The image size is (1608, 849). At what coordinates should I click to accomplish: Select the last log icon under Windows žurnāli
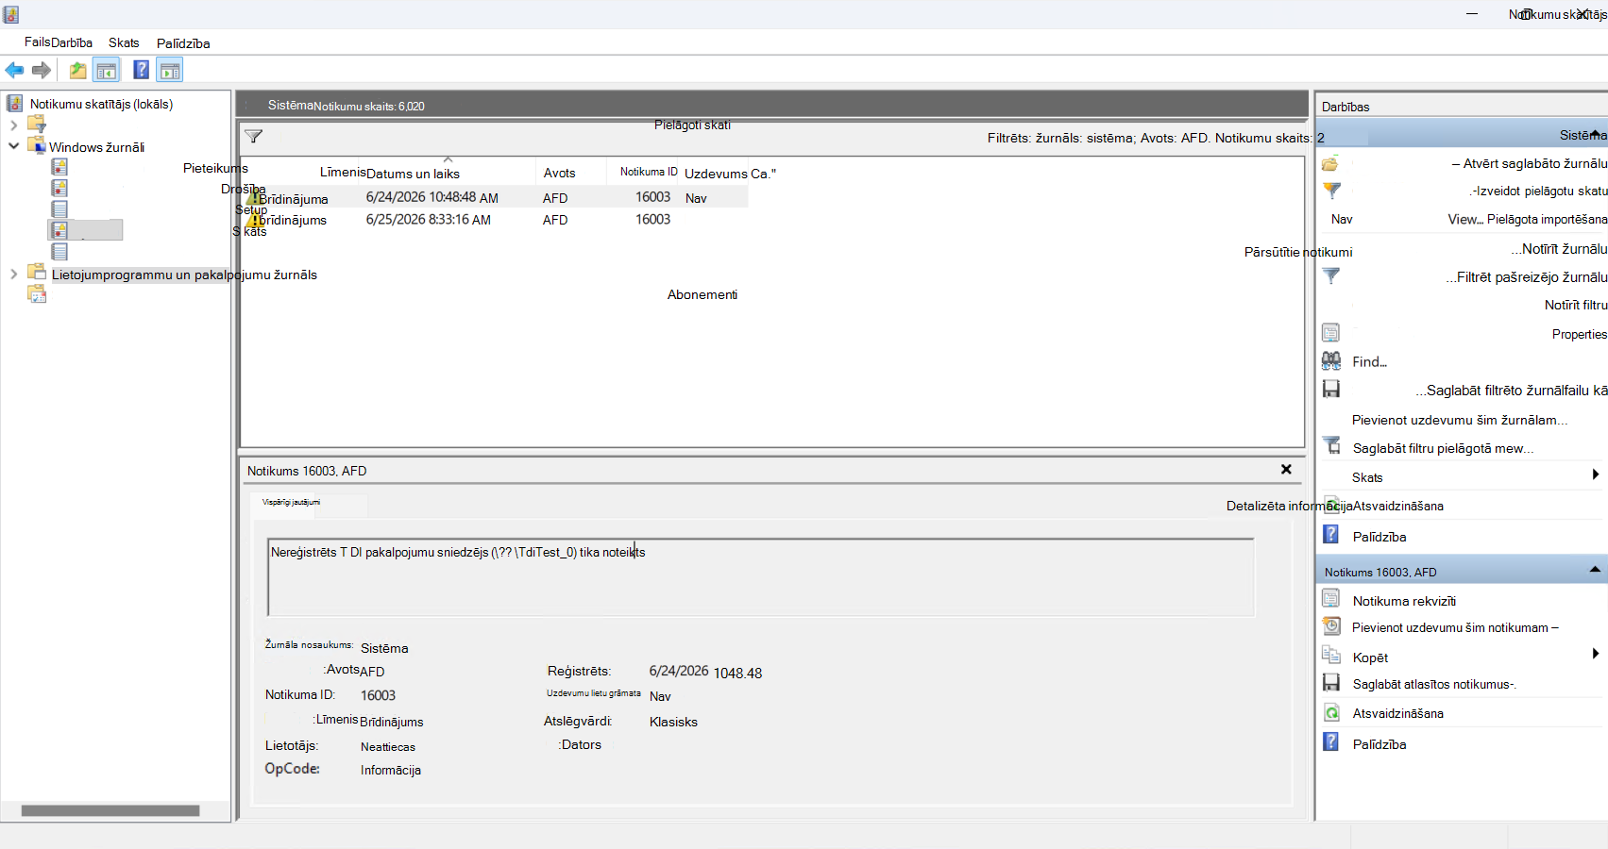pos(59,252)
